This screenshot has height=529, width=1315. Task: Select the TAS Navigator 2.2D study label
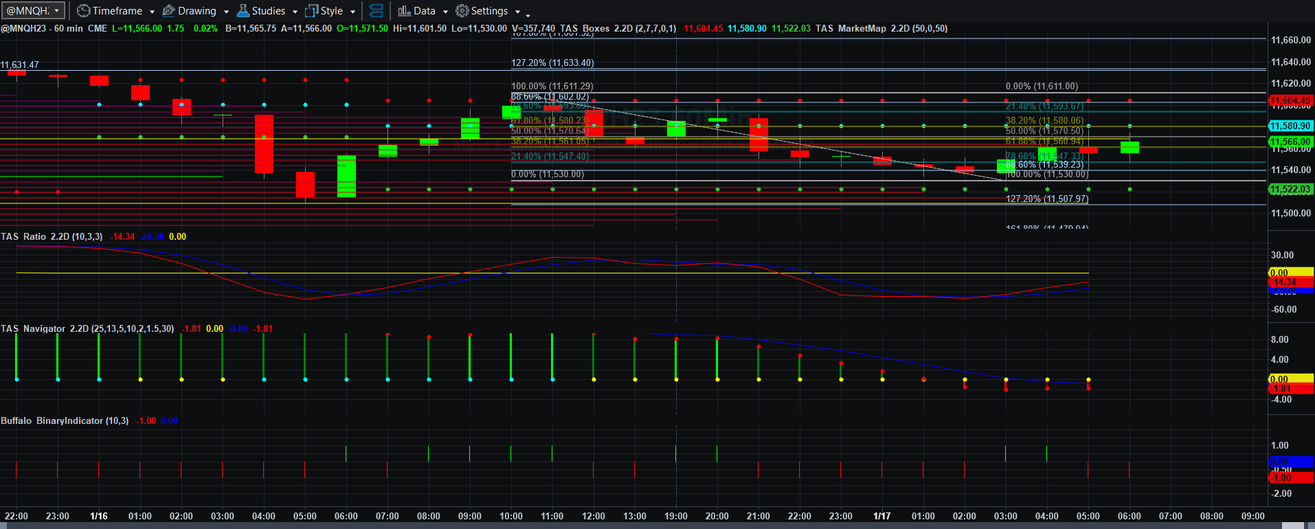(87, 328)
